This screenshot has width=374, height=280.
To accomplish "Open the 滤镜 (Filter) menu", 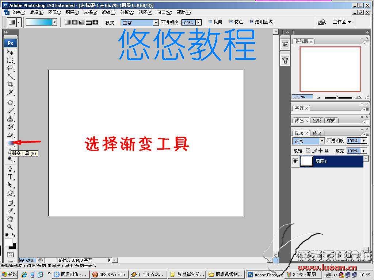I will pyautogui.click(x=108, y=12).
